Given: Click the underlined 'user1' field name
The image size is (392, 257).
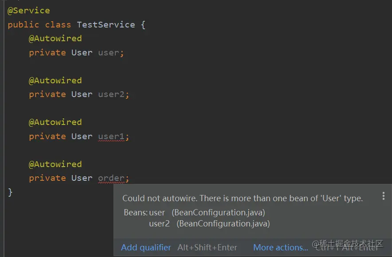Looking at the screenshot, I should pyautogui.click(x=111, y=136).
